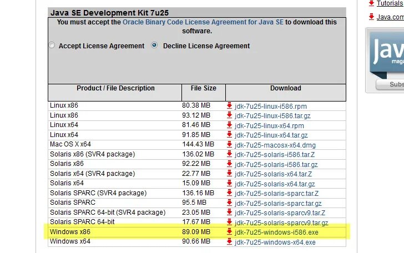This screenshot has height=253, width=404.
Task: Open the Tutorials sidebar link
Action: coord(390,3)
